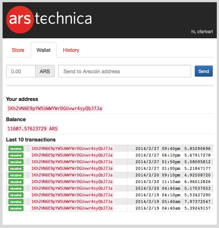Image resolution: width=219 pixels, height=228 pixels.
Task: Click the amount 6.96012826
Action: coord(197,182)
